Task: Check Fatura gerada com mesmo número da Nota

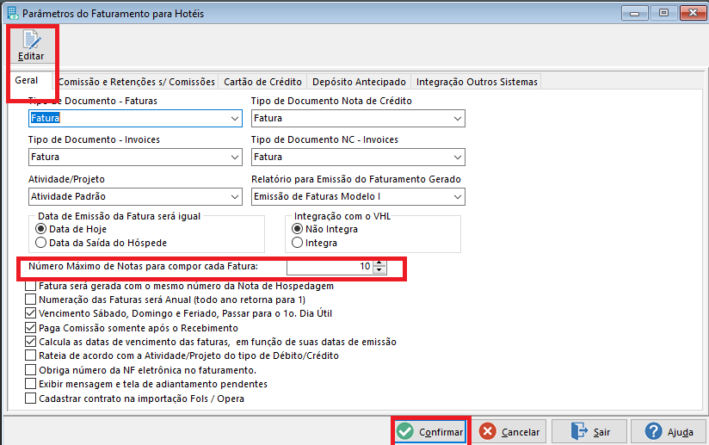Action: pyautogui.click(x=30, y=286)
